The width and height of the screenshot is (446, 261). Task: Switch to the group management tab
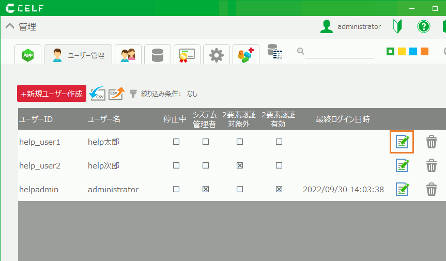[x=128, y=55]
